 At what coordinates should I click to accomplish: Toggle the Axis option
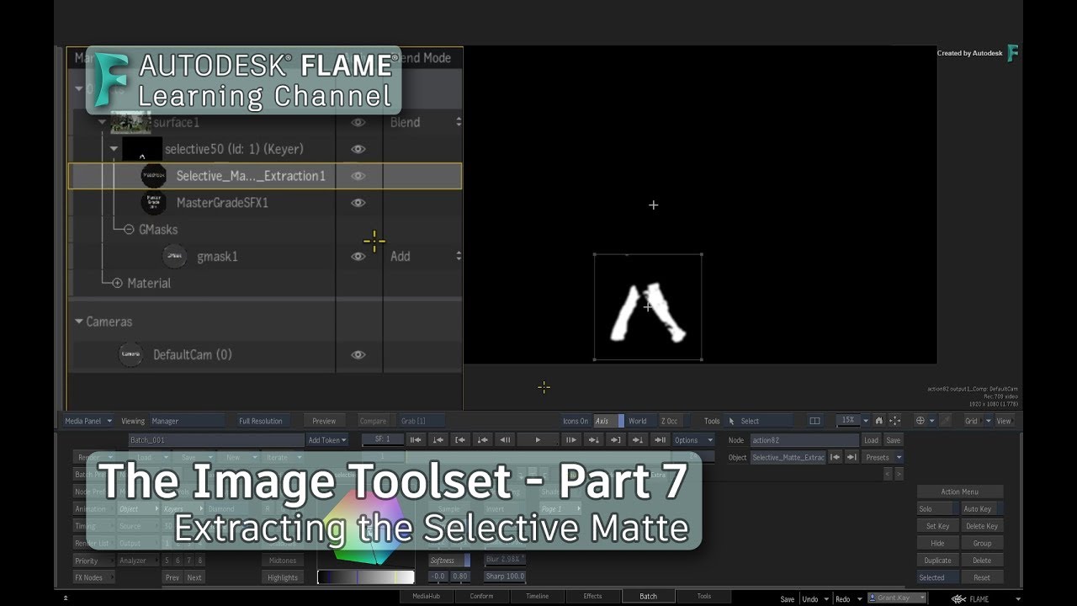click(608, 421)
